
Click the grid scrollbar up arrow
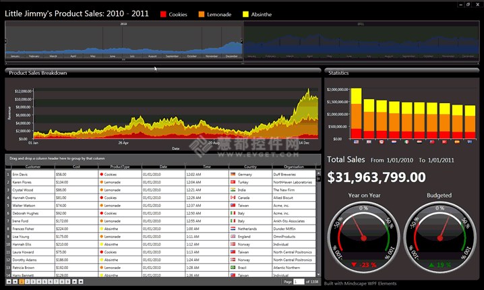point(318,173)
